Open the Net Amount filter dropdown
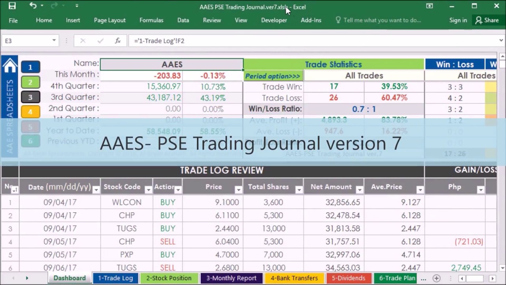 point(359,190)
